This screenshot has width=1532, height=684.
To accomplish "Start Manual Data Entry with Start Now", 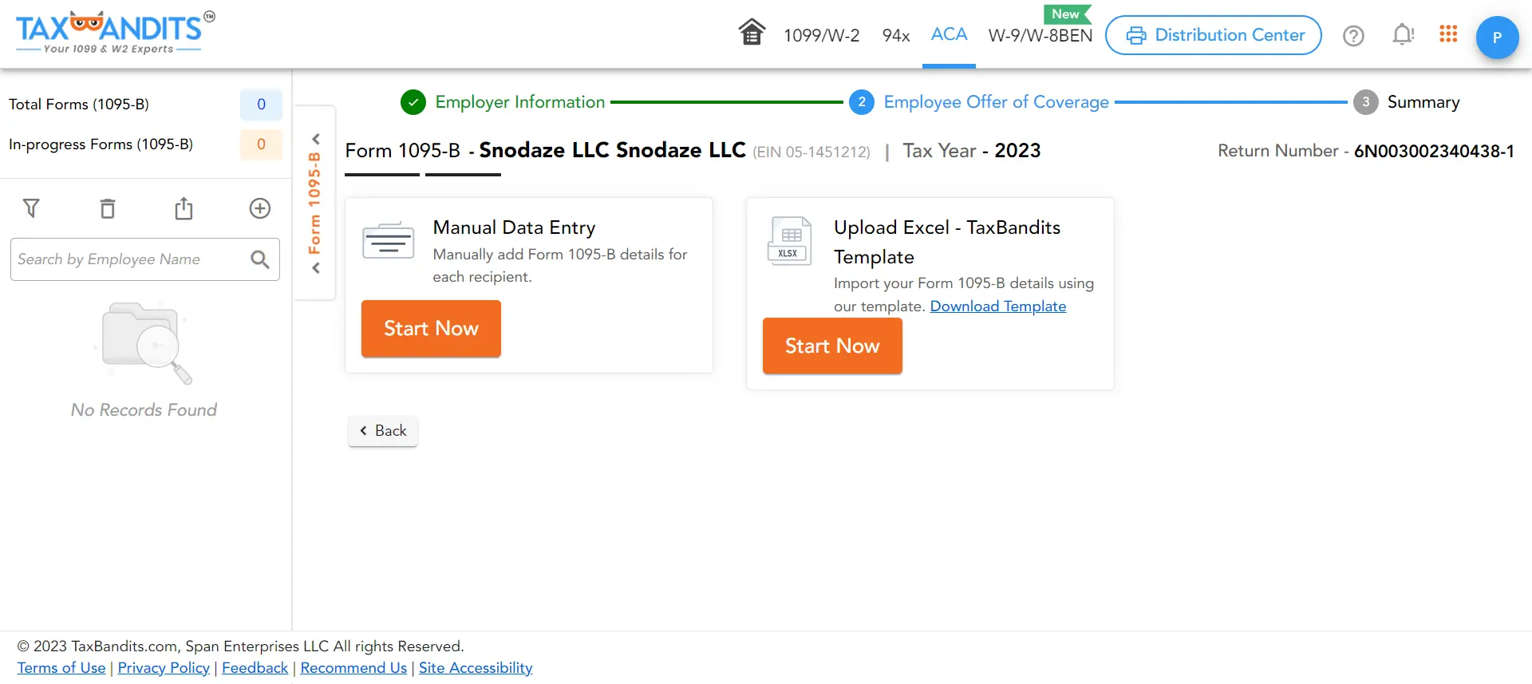I will (430, 328).
